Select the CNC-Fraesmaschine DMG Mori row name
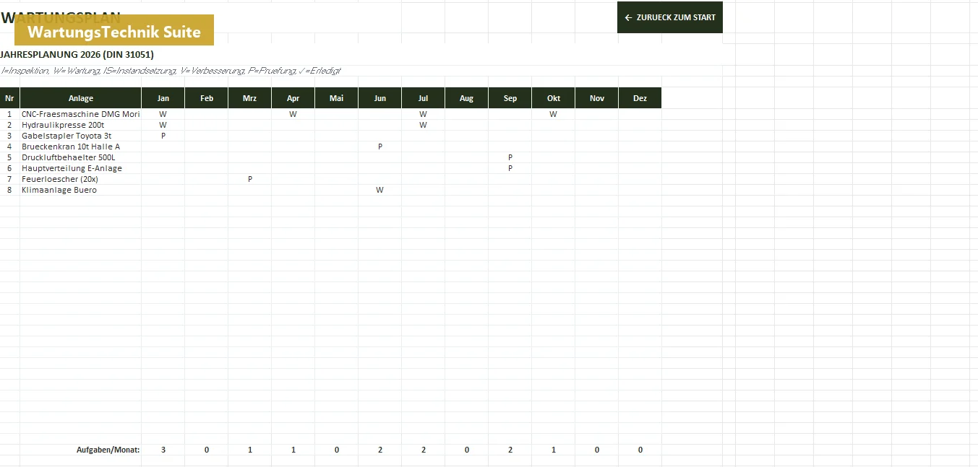Image resolution: width=978 pixels, height=467 pixels. point(81,114)
